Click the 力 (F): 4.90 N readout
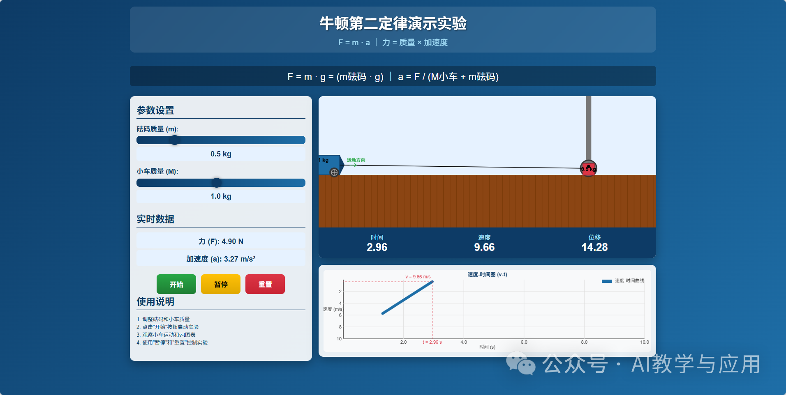This screenshot has height=395, width=786. tap(221, 241)
